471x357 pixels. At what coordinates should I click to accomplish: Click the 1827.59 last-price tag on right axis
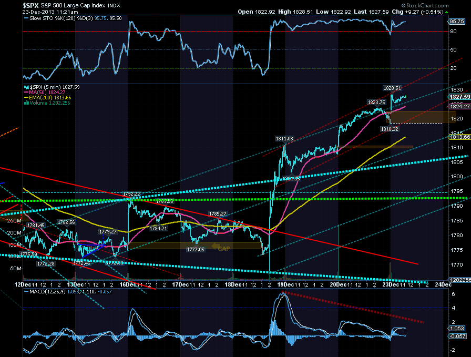[x=459, y=97]
